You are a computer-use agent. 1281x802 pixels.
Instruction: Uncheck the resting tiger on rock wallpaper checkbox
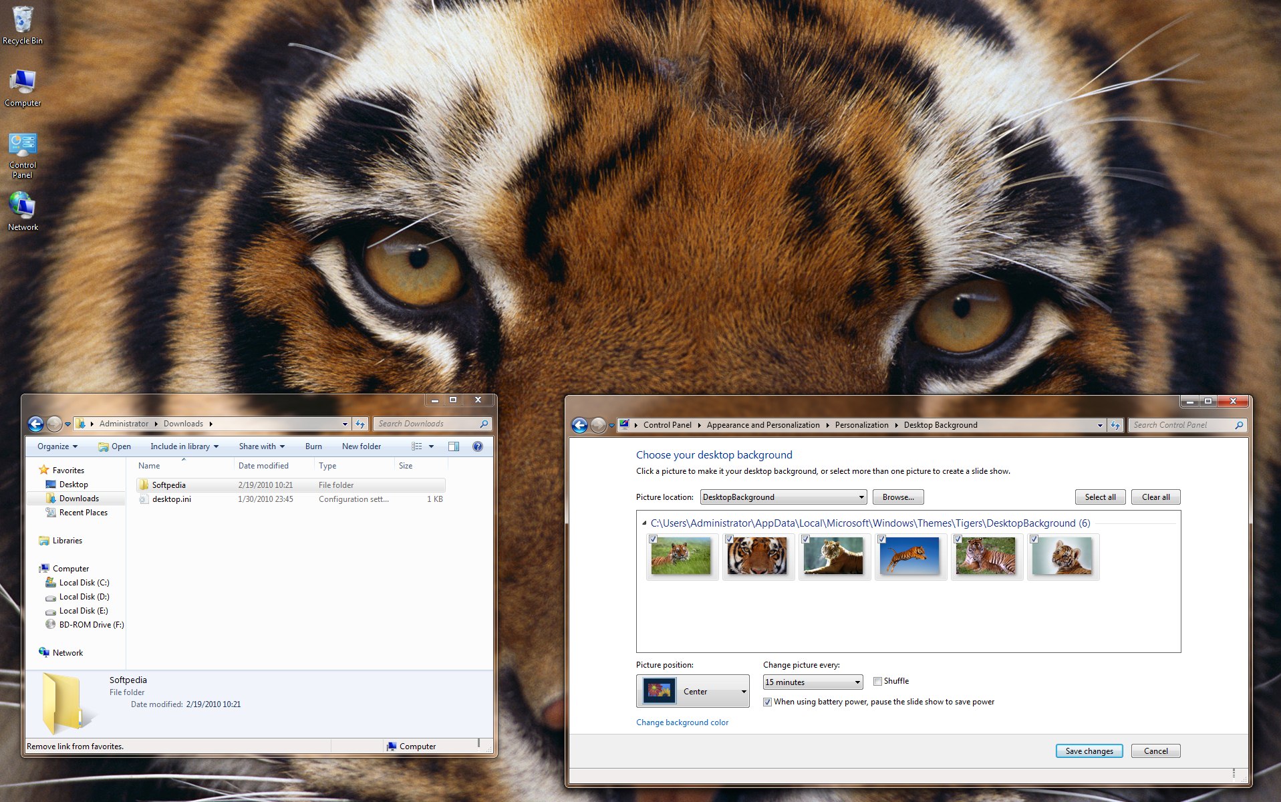[806, 539]
